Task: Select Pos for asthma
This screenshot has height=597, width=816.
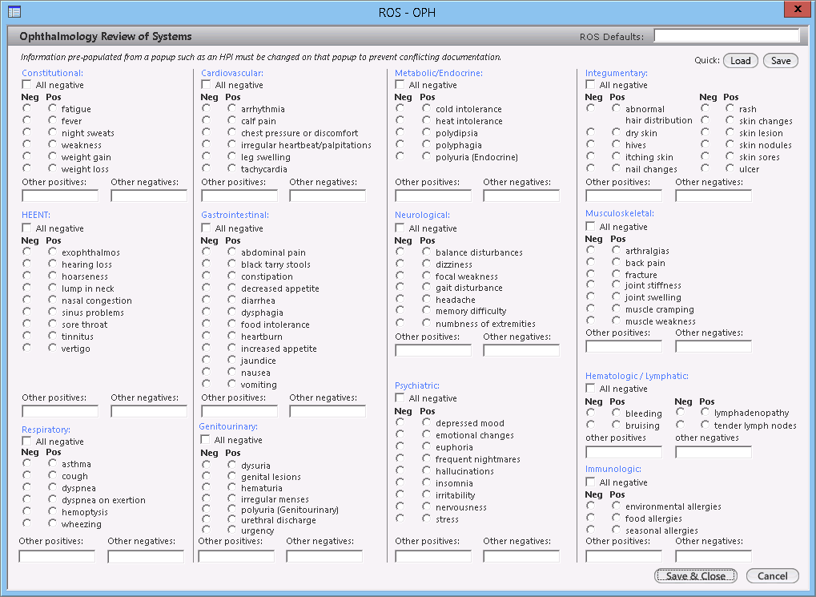Action: point(52,463)
